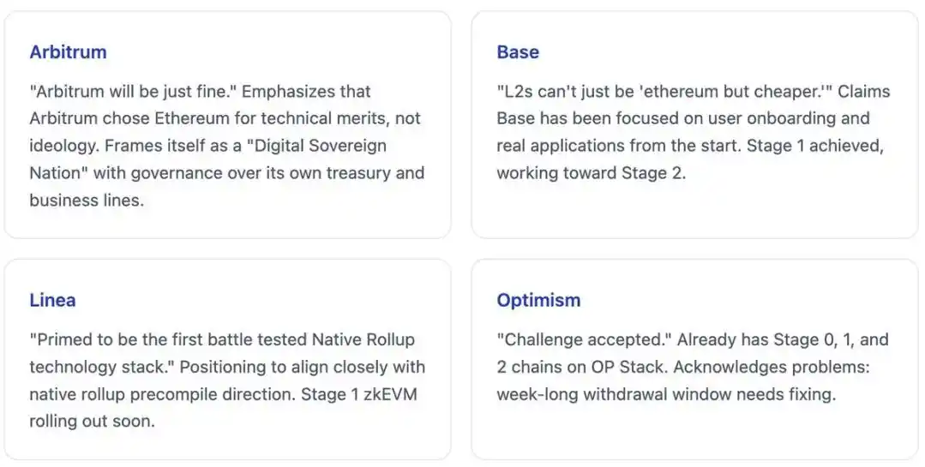Open the Base card title
The height and width of the screenshot is (467, 925).
click(x=518, y=51)
